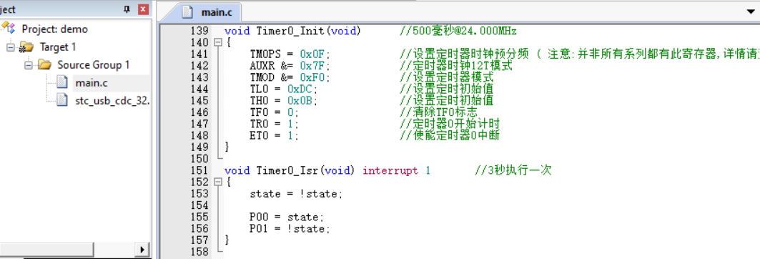Click the stc_usb_cdc_32 file icon
This screenshot has height=259, width=760.
pos(62,100)
